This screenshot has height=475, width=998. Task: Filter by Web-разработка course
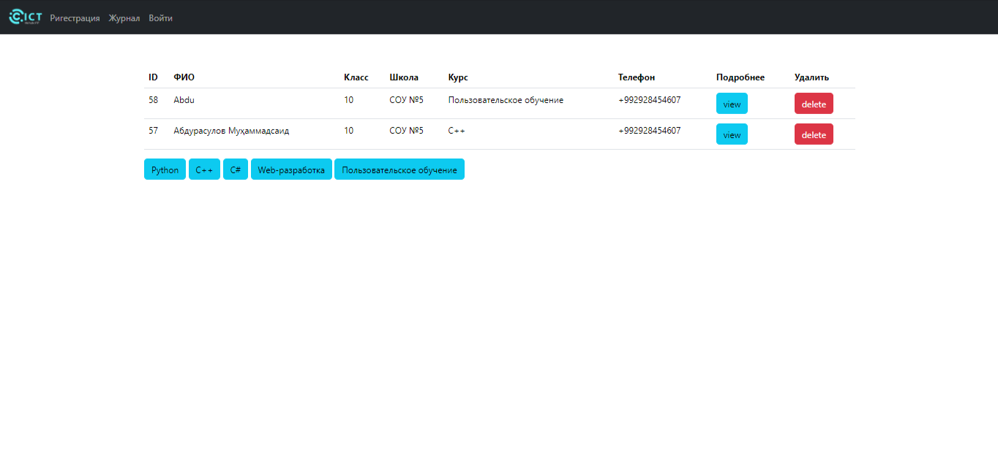(x=291, y=170)
